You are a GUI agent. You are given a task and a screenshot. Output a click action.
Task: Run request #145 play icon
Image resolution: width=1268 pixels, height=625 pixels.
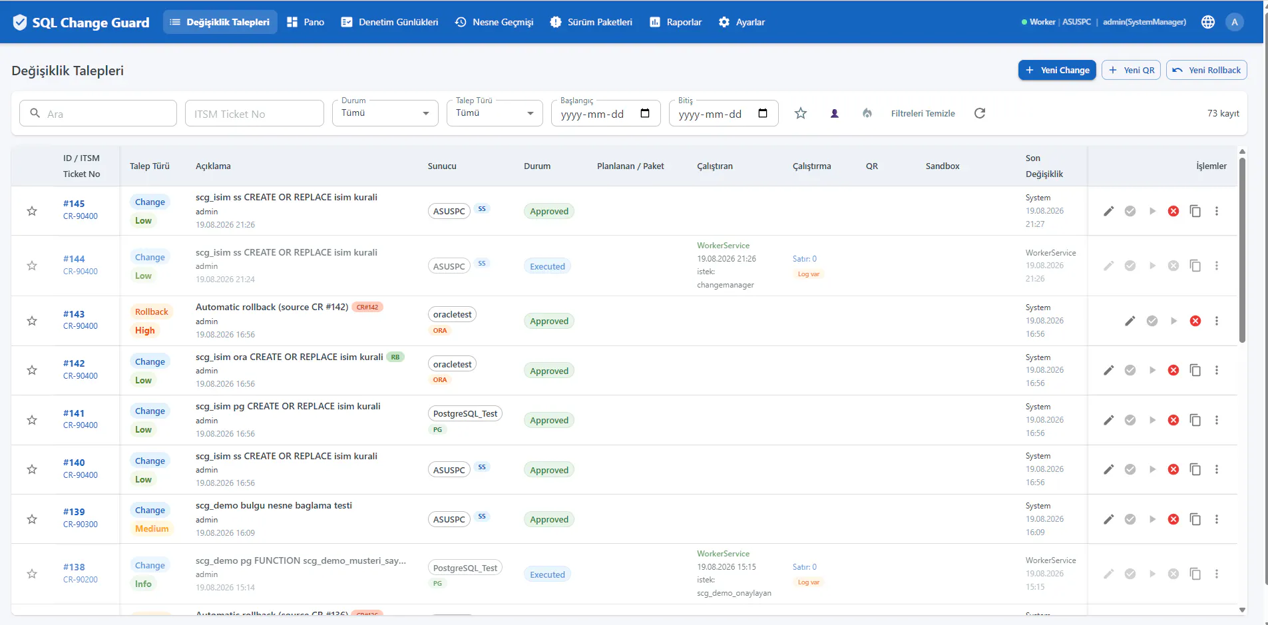[x=1152, y=211]
